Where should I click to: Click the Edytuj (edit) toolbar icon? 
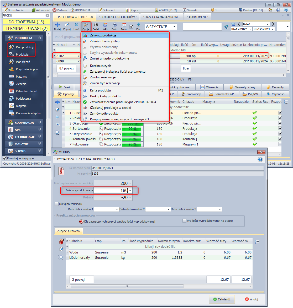coord(67,25)
